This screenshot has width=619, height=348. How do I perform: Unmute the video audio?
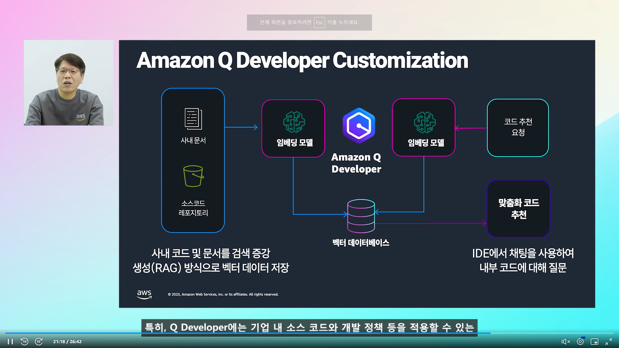pos(565,342)
